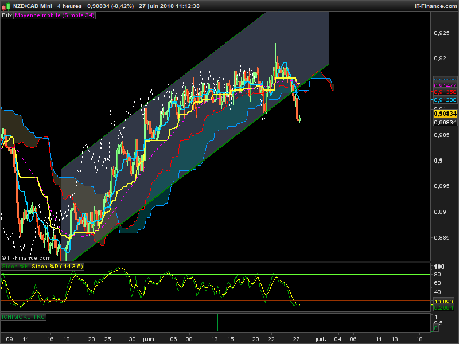
Task: Click the Stoch %D (14 3 5) label
Action: (57, 267)
